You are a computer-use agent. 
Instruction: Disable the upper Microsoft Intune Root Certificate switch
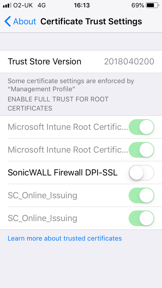click(x=141, y=127)
